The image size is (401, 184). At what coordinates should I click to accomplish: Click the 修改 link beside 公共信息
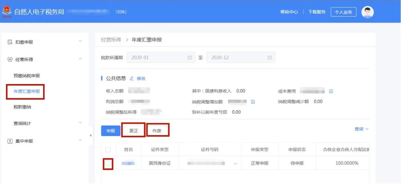coord(141,78)
